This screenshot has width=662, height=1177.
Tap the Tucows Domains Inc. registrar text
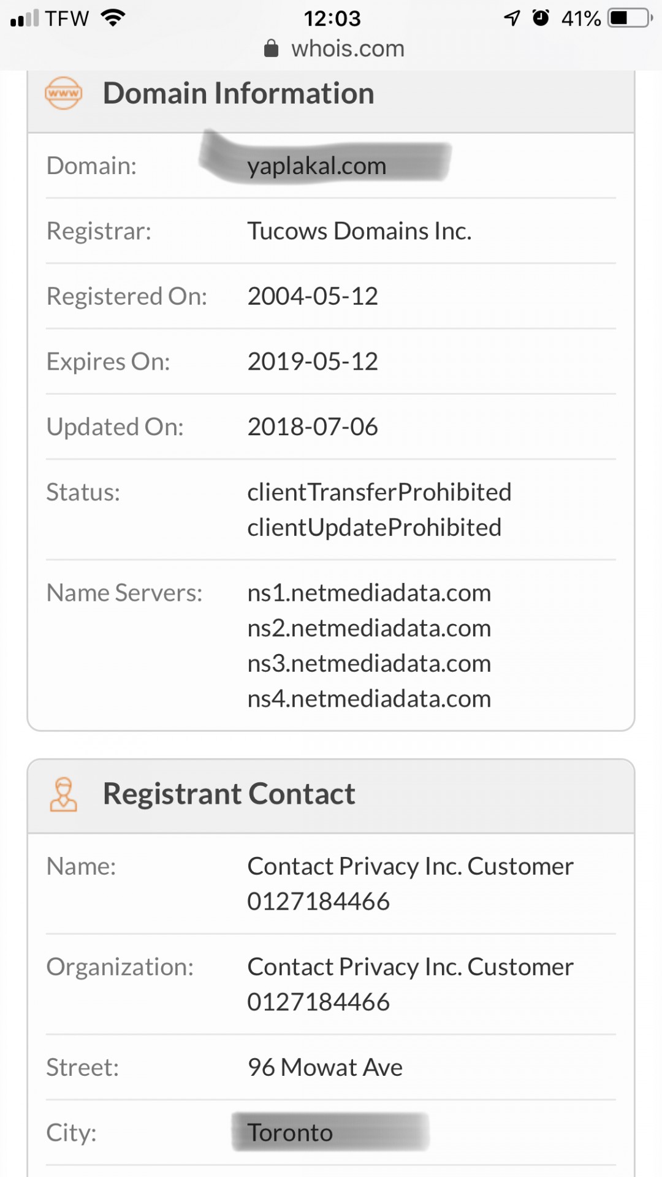coord(359,231)
